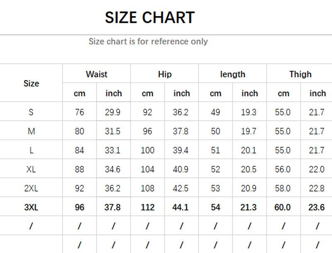Click the bold 3XL row label
This screenshot has width=332, height=253.
(x=31, y=207)
